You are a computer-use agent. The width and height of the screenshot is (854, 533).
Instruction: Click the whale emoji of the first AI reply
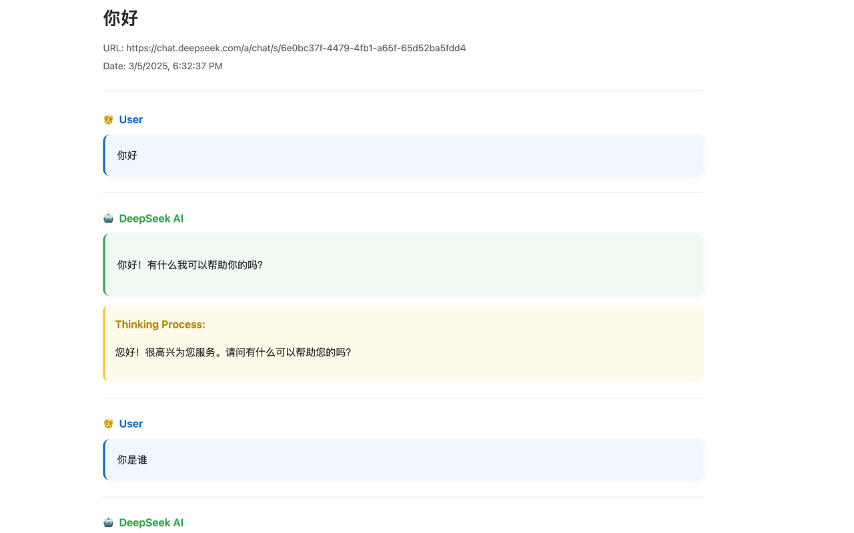point(107,218)
